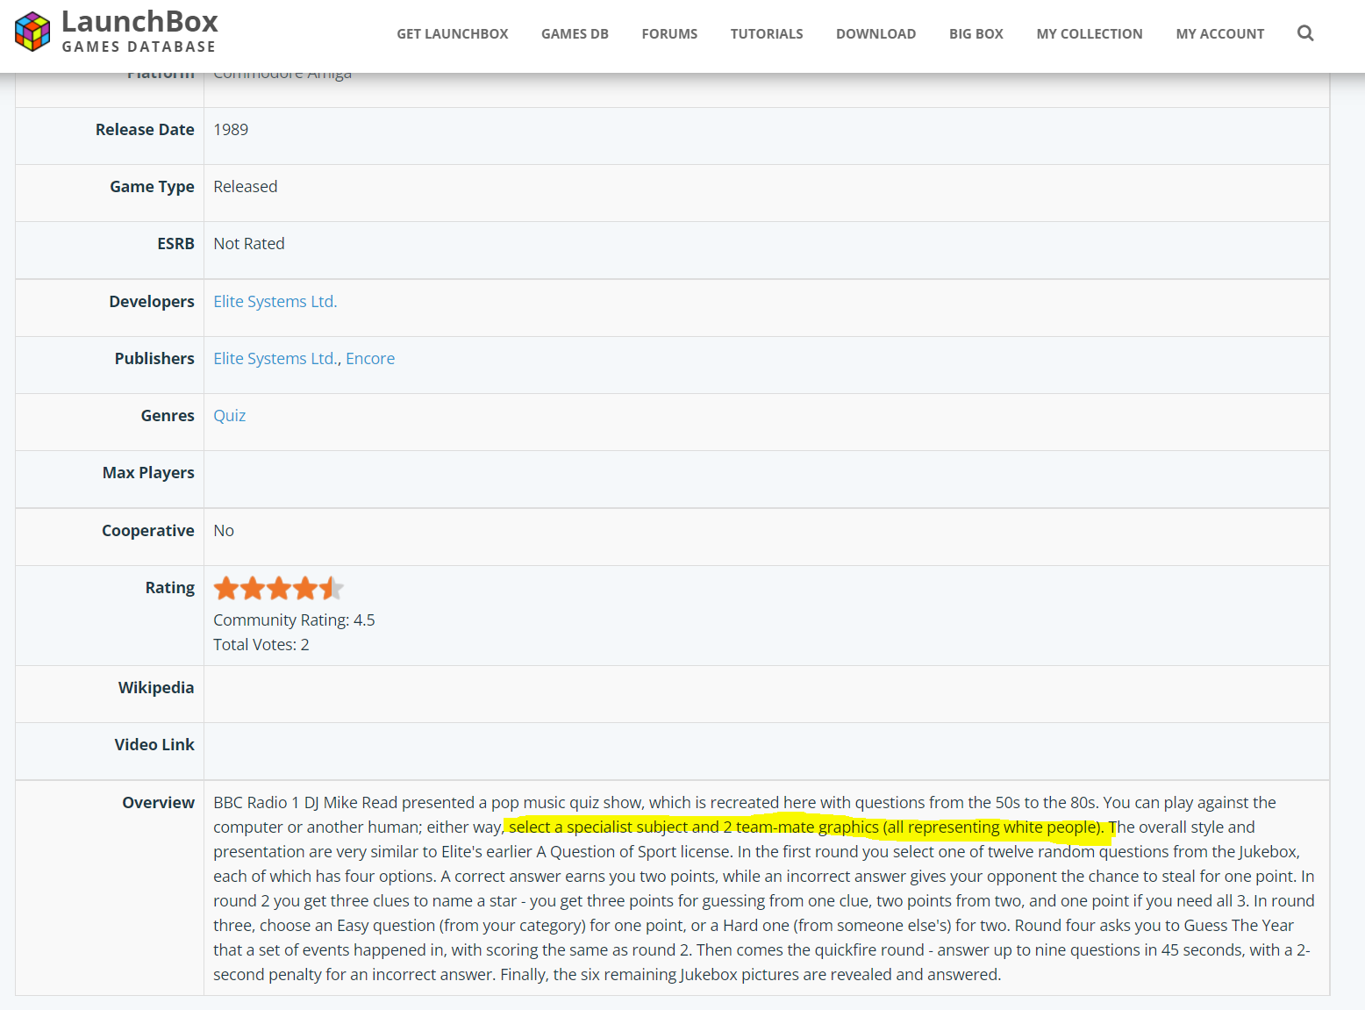Follow the Encore publisher link

point(370,358)
